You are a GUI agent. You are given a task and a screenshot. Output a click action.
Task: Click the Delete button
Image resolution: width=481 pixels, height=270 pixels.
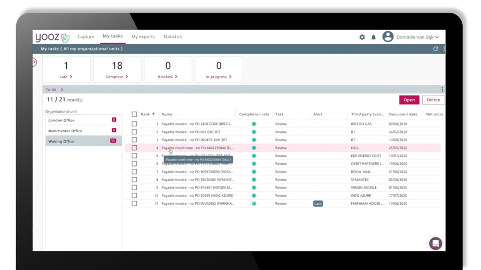(x=433, y=100)
